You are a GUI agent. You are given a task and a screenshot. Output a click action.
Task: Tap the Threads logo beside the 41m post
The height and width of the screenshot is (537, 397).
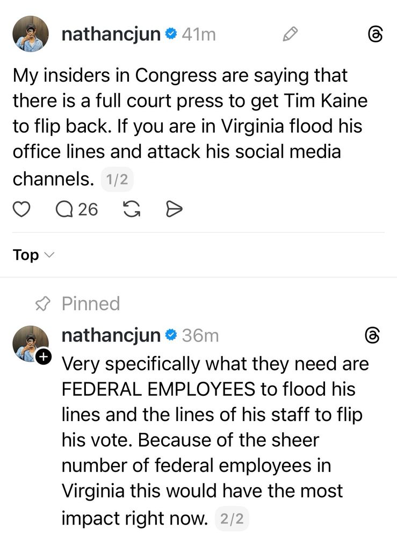coord(374,35)
